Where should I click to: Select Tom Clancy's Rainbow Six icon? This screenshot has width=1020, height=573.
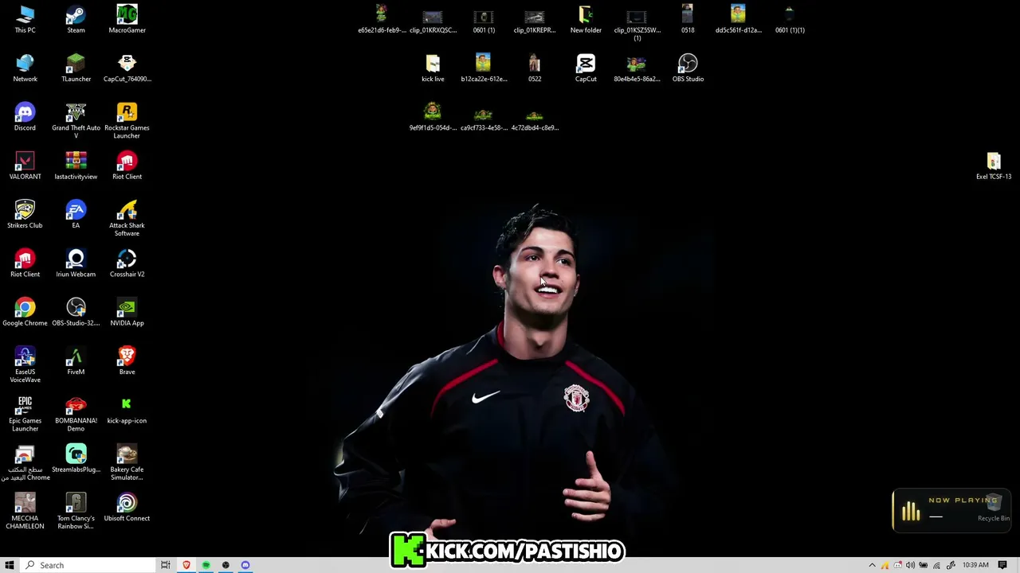[x=76, y=511]
